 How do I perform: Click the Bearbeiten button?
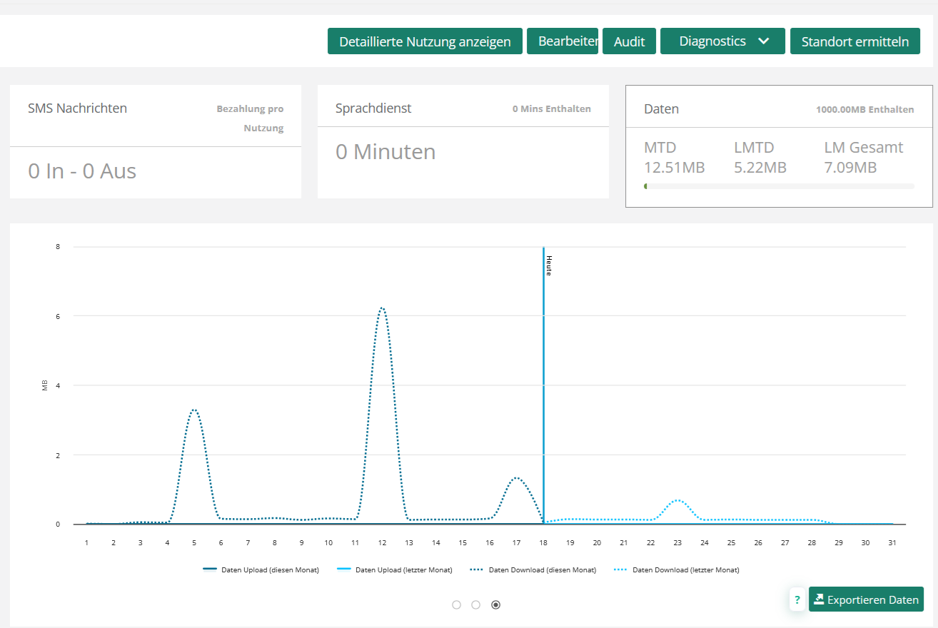point(563,41)
